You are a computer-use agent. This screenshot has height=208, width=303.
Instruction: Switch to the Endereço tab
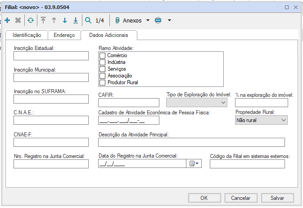(x=64, y=35)
